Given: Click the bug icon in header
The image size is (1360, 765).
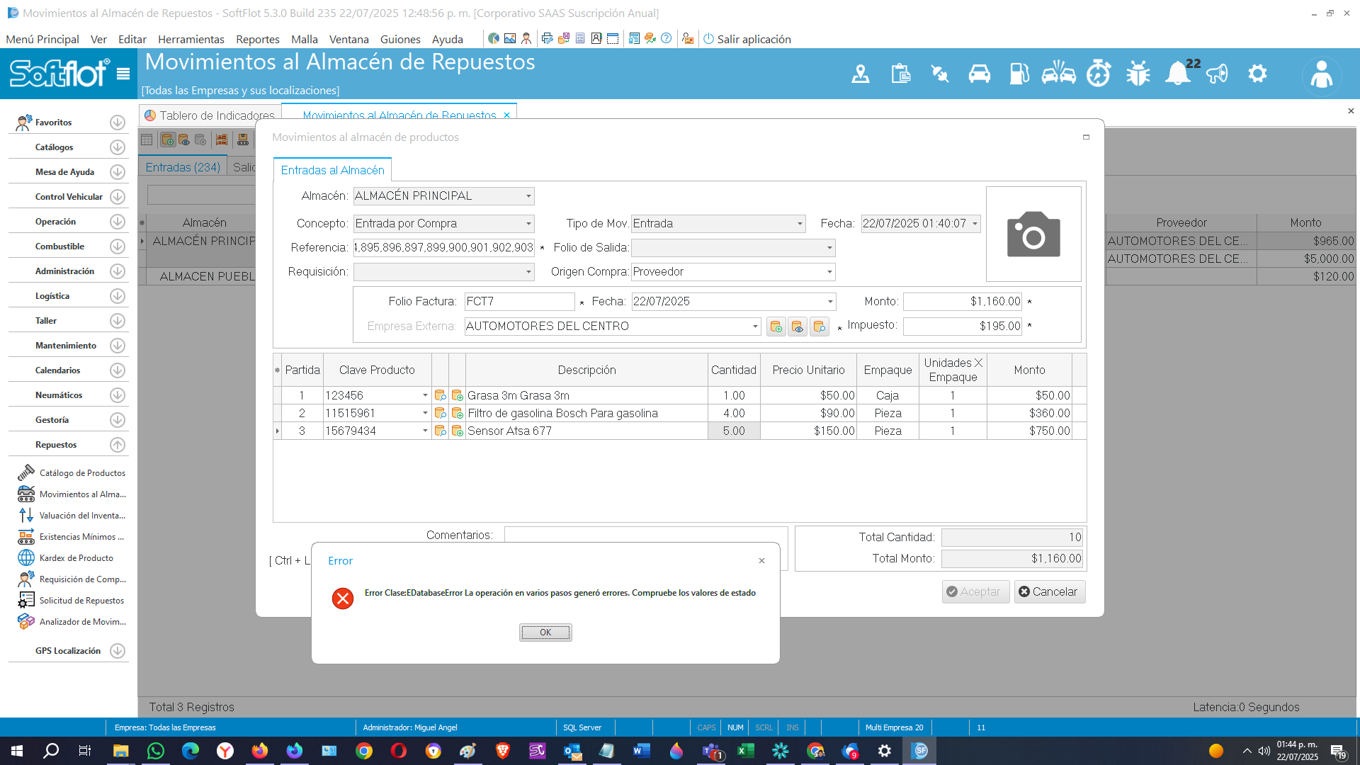Looking at the screenshot, I should (1138, 74).
